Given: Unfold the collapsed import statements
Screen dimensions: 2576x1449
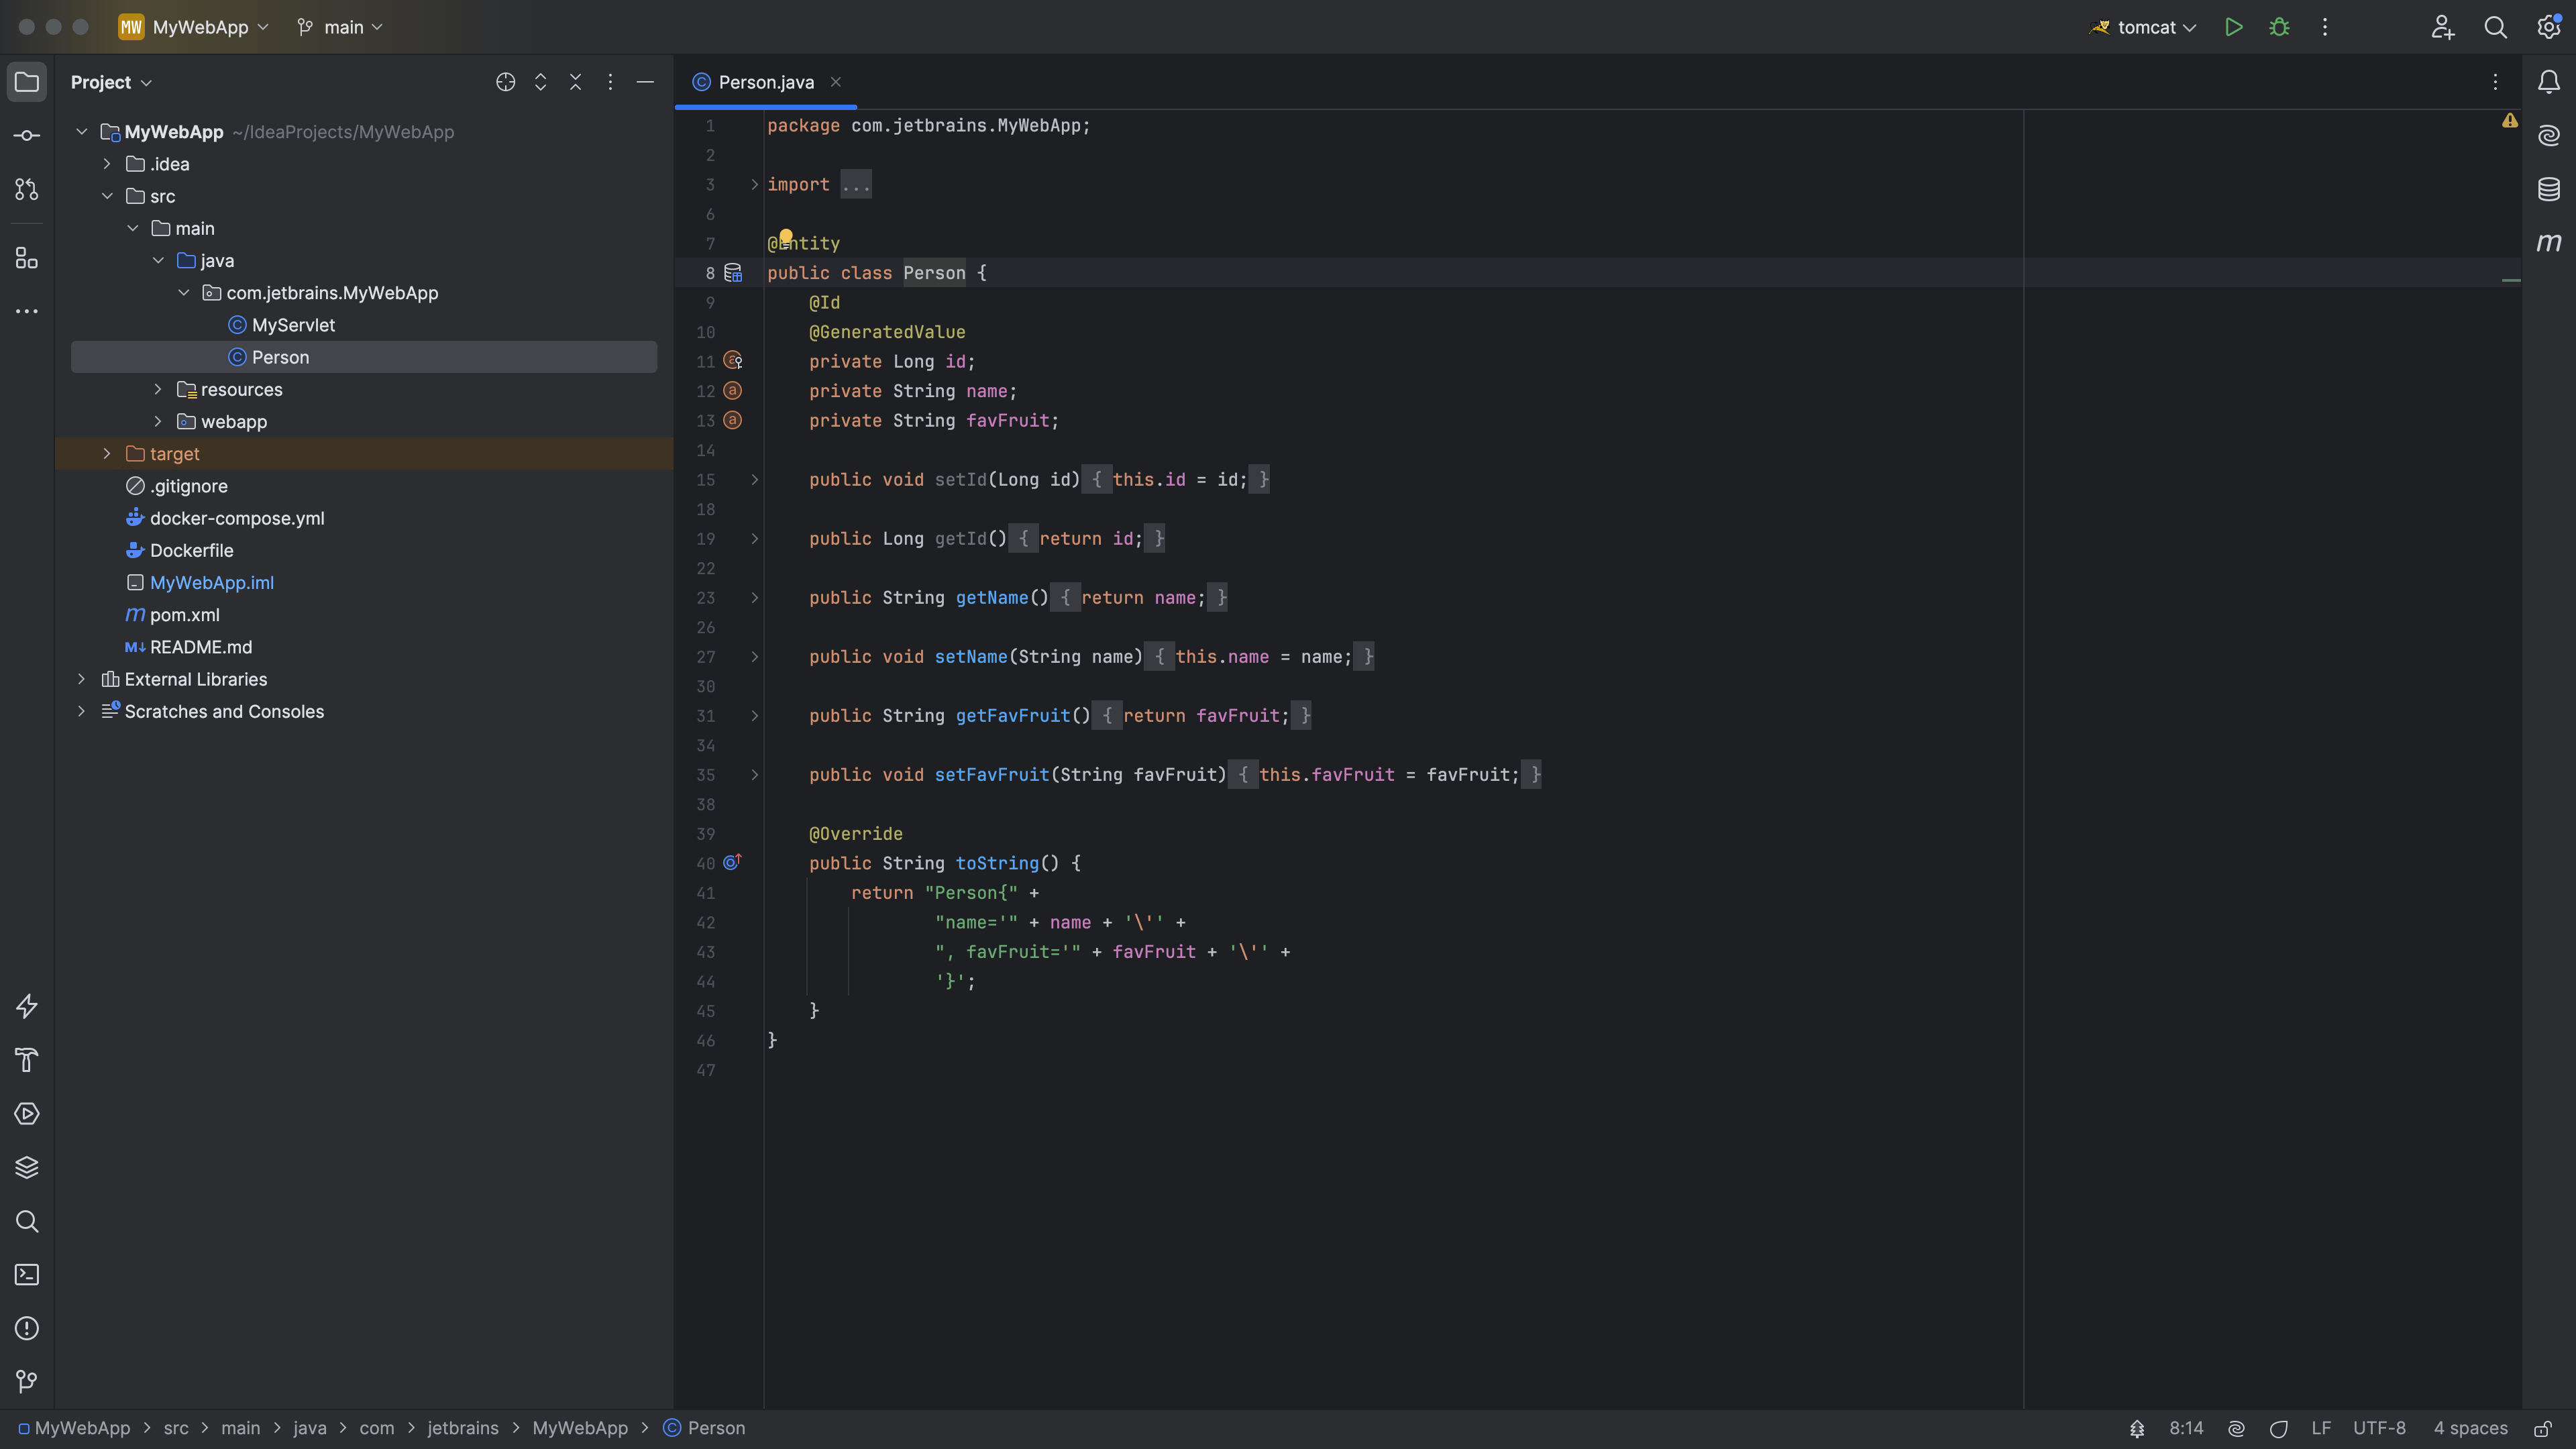Looking at the screenshot, I should pos(755,185).
